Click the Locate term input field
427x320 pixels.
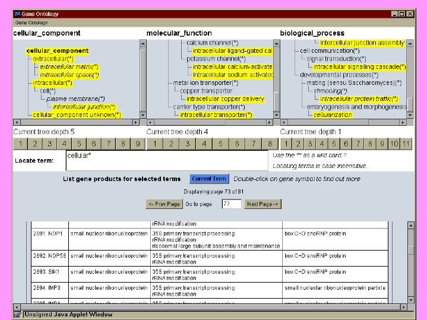coord(166,160)
